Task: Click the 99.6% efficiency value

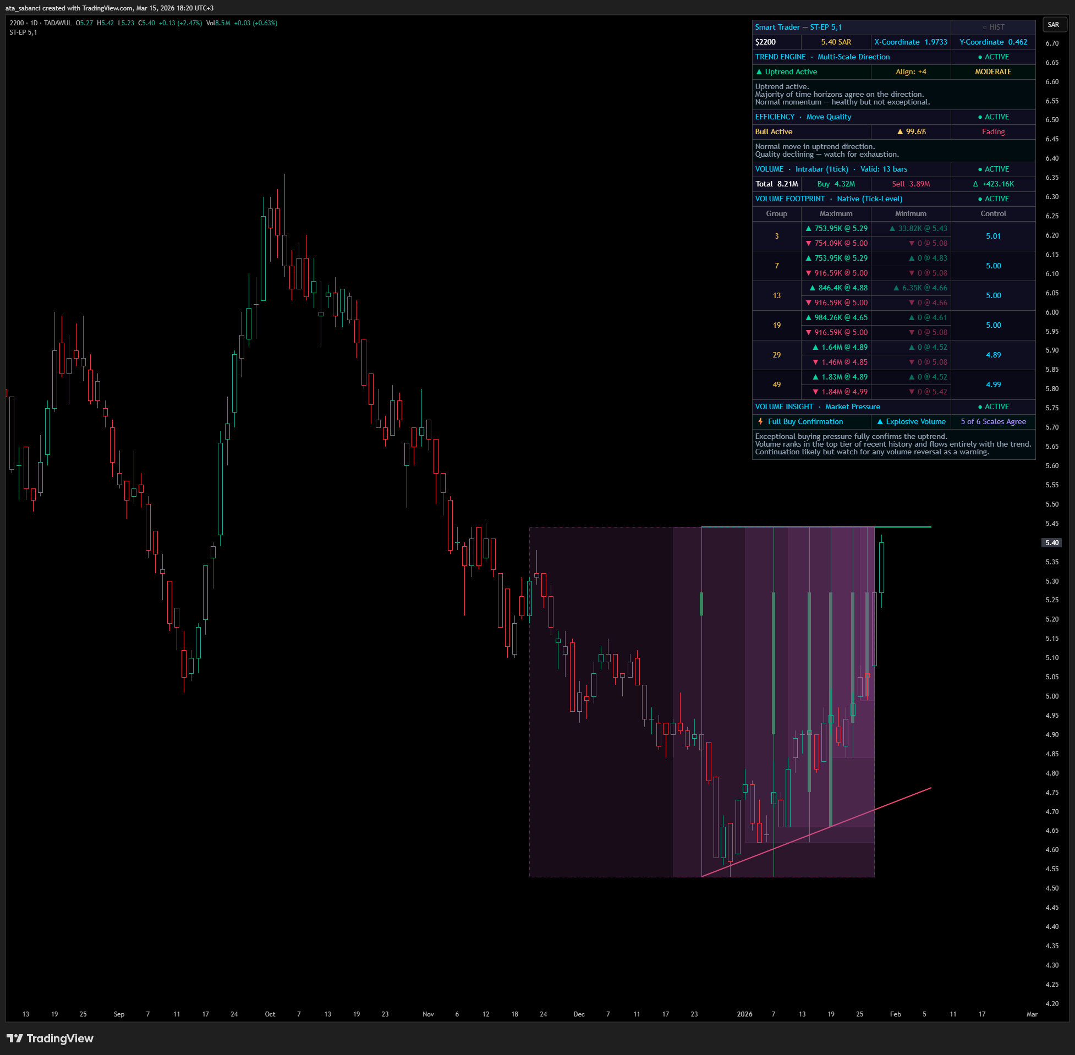Action: click(911, 132)
